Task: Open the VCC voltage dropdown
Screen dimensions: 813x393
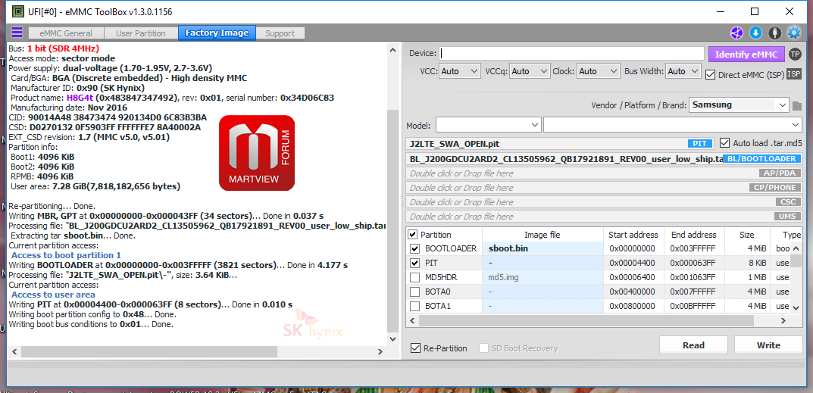Action: [x=460, y=71]
